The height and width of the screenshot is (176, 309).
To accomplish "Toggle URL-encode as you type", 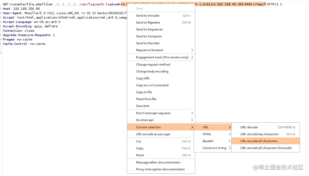I will 161,134.
